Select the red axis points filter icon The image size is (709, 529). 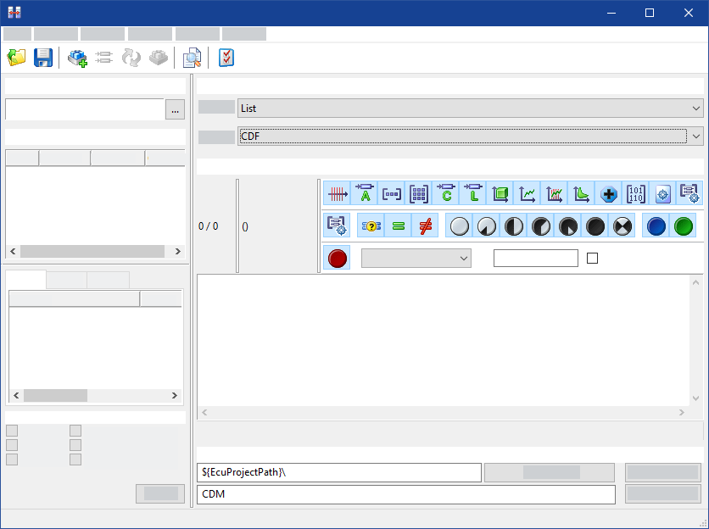point(337,193)
